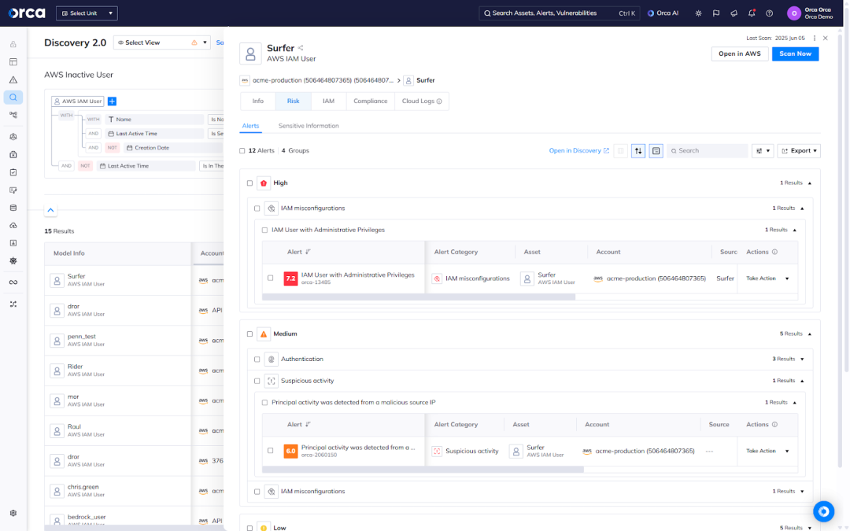
Task: Check the orca-13485 alert row checkbox
Action: click(x=271, y=278)
